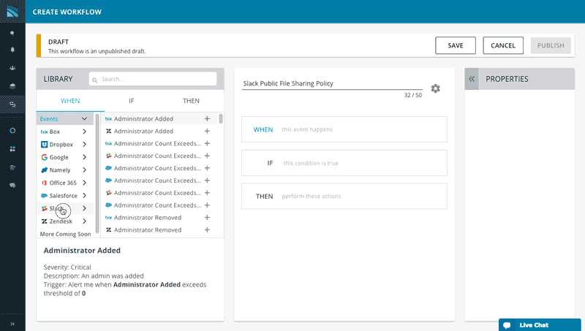Click the DRAFT status label
Screen dimensions: 585x331
pyautogui.click(x=58, y=42)
